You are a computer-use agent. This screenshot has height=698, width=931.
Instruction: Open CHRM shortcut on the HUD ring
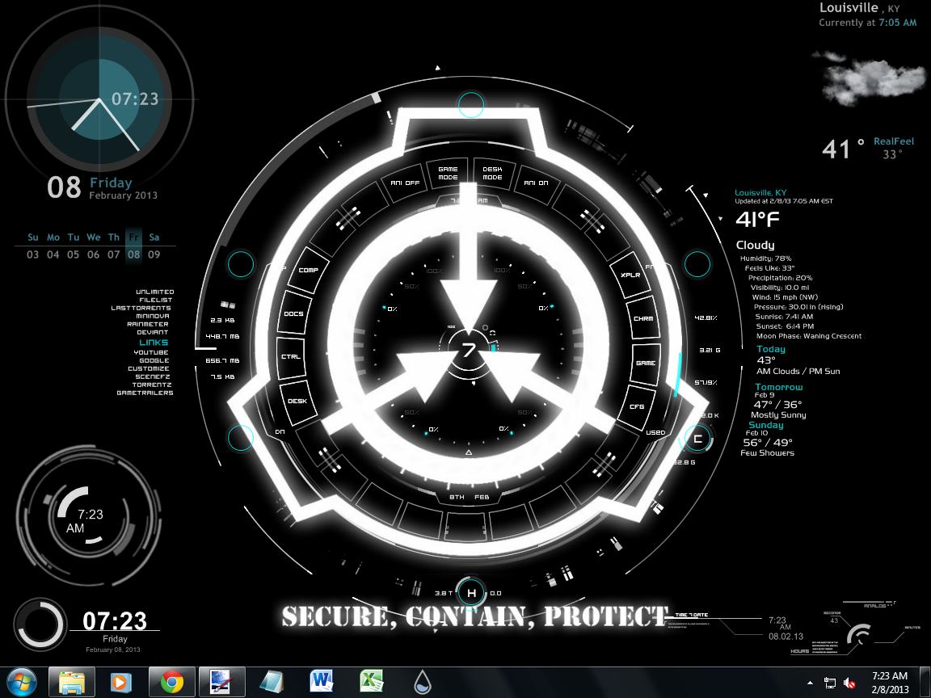pyautogui.click(x=643, y=319)
